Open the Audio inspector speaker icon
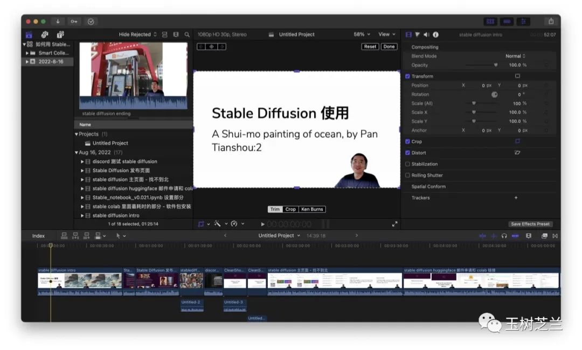Image resolution: width=582 pixels, height=350 pixels. 426,34
